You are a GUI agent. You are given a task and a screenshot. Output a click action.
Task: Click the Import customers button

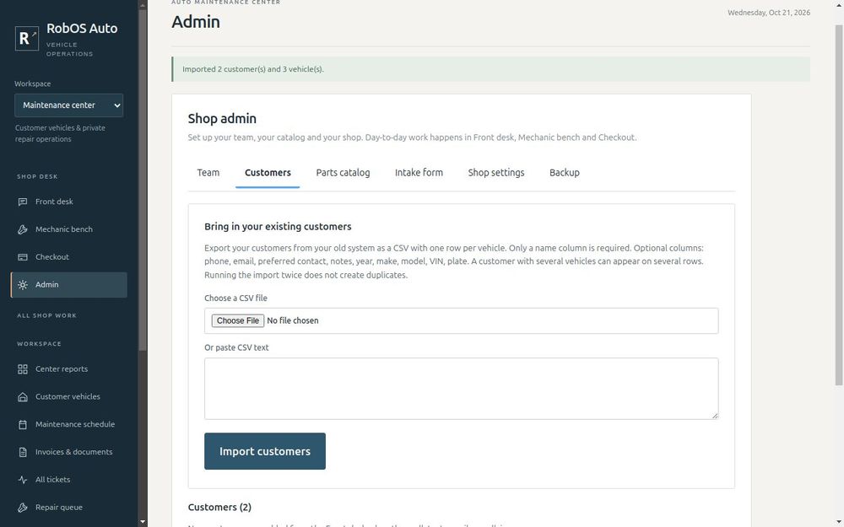click(x=265, y=451)
